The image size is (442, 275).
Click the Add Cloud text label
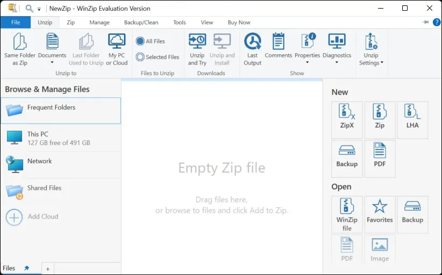point(43,216)
